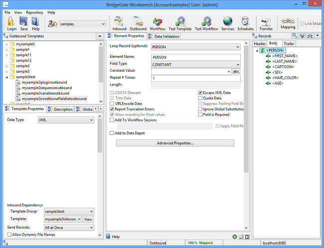This screenshot has width=324, height=248.
Task: Click Element Properties vertical scrollbar
Action: pos(246,109)
